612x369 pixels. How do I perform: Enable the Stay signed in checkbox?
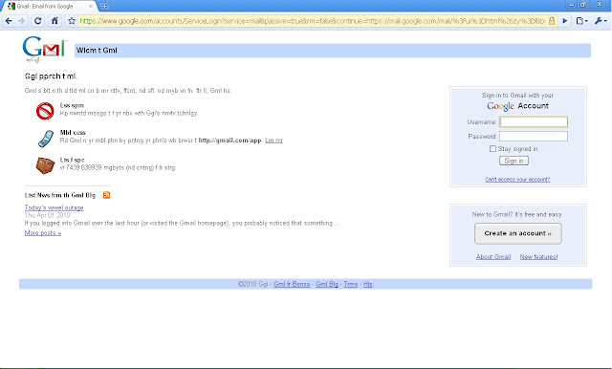tap(492, 149)
